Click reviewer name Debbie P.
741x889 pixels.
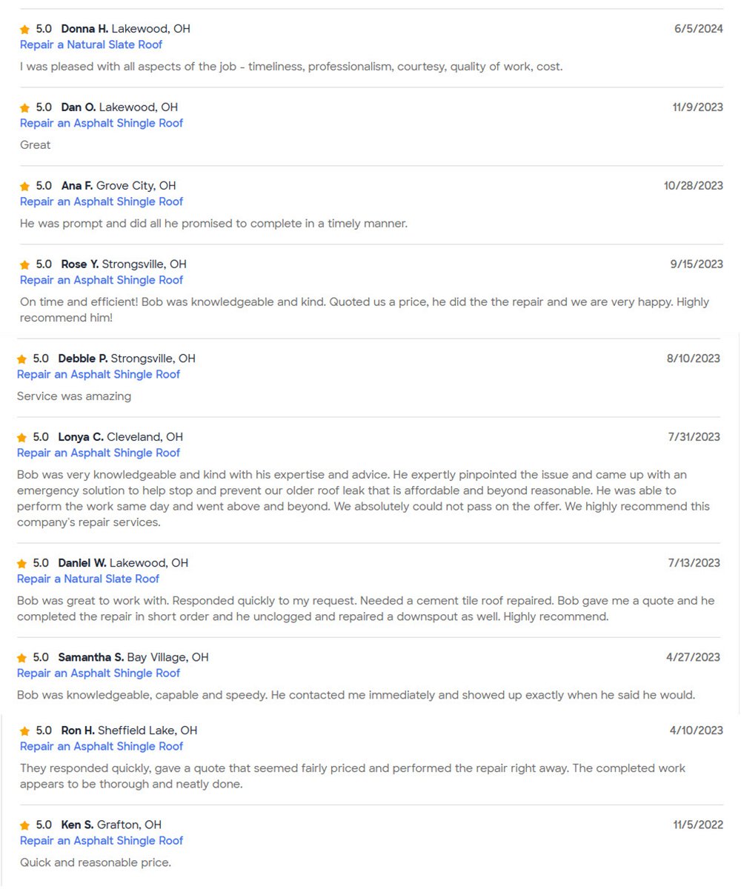coord(83,359)
